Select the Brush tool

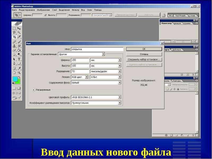(x=19, y=41)
